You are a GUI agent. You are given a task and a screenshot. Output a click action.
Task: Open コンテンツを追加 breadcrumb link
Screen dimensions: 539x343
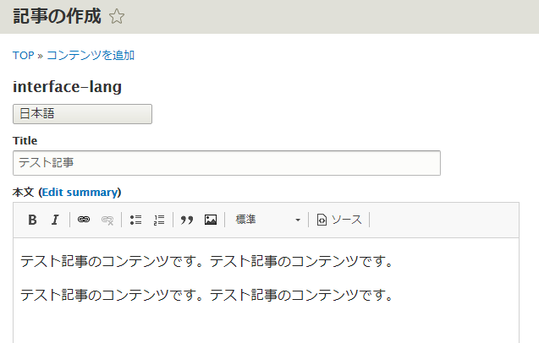coord(91,55)
